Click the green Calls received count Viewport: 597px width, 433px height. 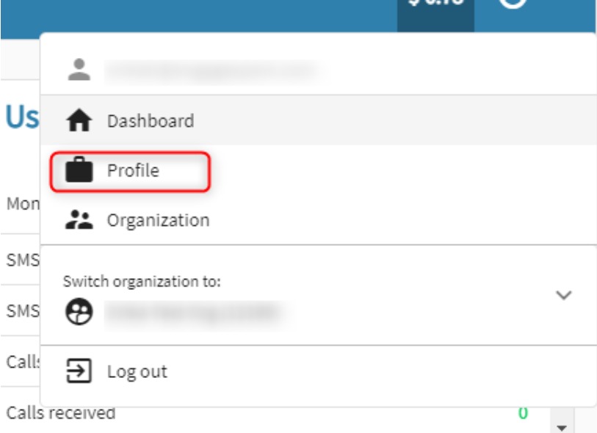pyautogui.click(x=523, y=413)
